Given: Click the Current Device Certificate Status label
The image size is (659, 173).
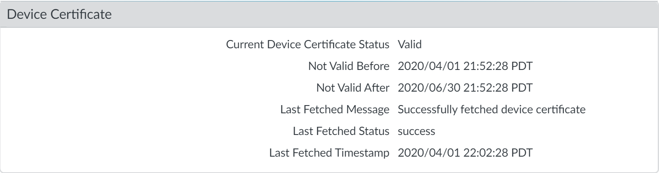Looking at the screenshot, I should (307, 44).
